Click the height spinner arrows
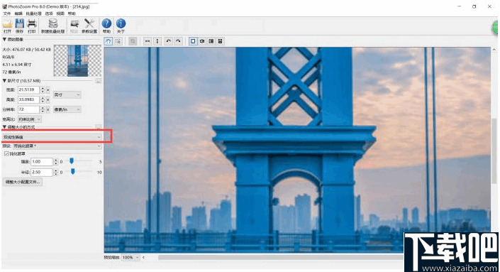 tap(43, 100)
